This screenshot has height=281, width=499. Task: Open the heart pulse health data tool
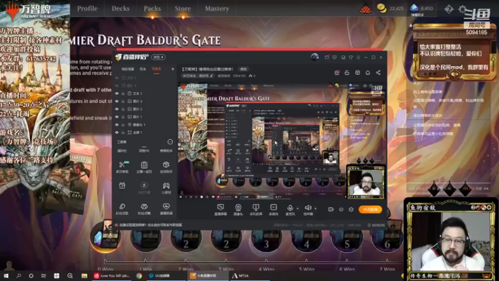tap(166, 209)
